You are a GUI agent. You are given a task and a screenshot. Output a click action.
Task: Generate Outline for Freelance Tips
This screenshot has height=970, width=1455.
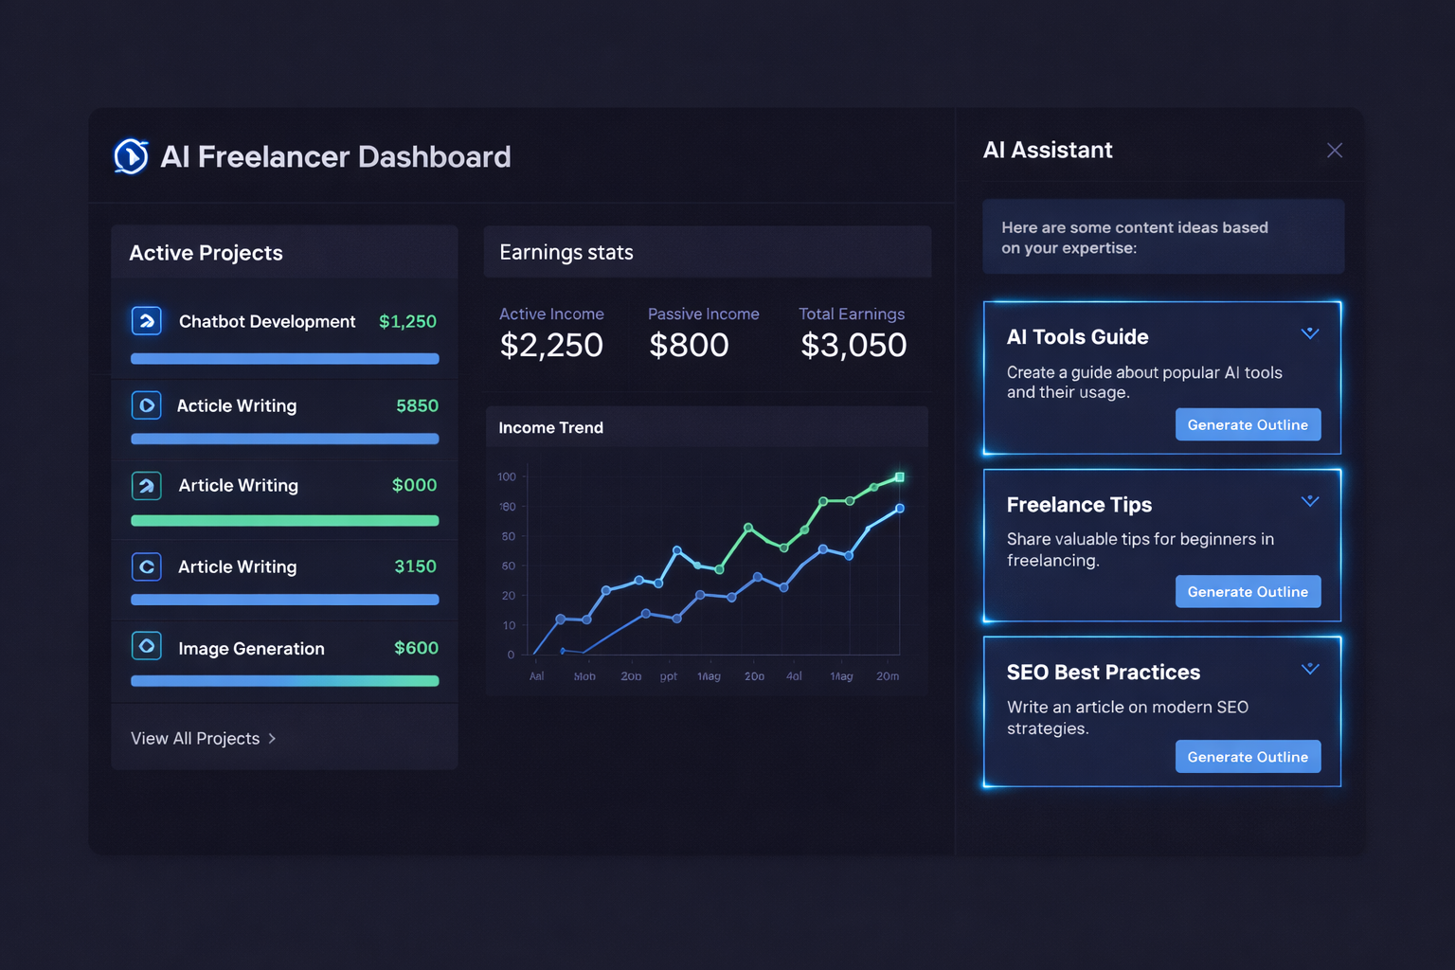1248,591
